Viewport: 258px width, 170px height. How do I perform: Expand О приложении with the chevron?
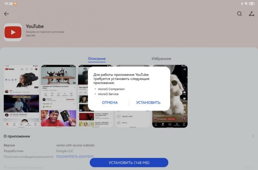(253, 136)
